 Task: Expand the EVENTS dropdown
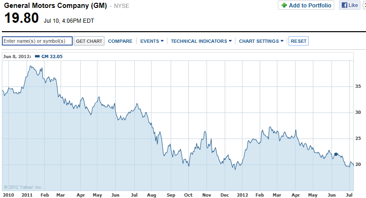point(152,41)
